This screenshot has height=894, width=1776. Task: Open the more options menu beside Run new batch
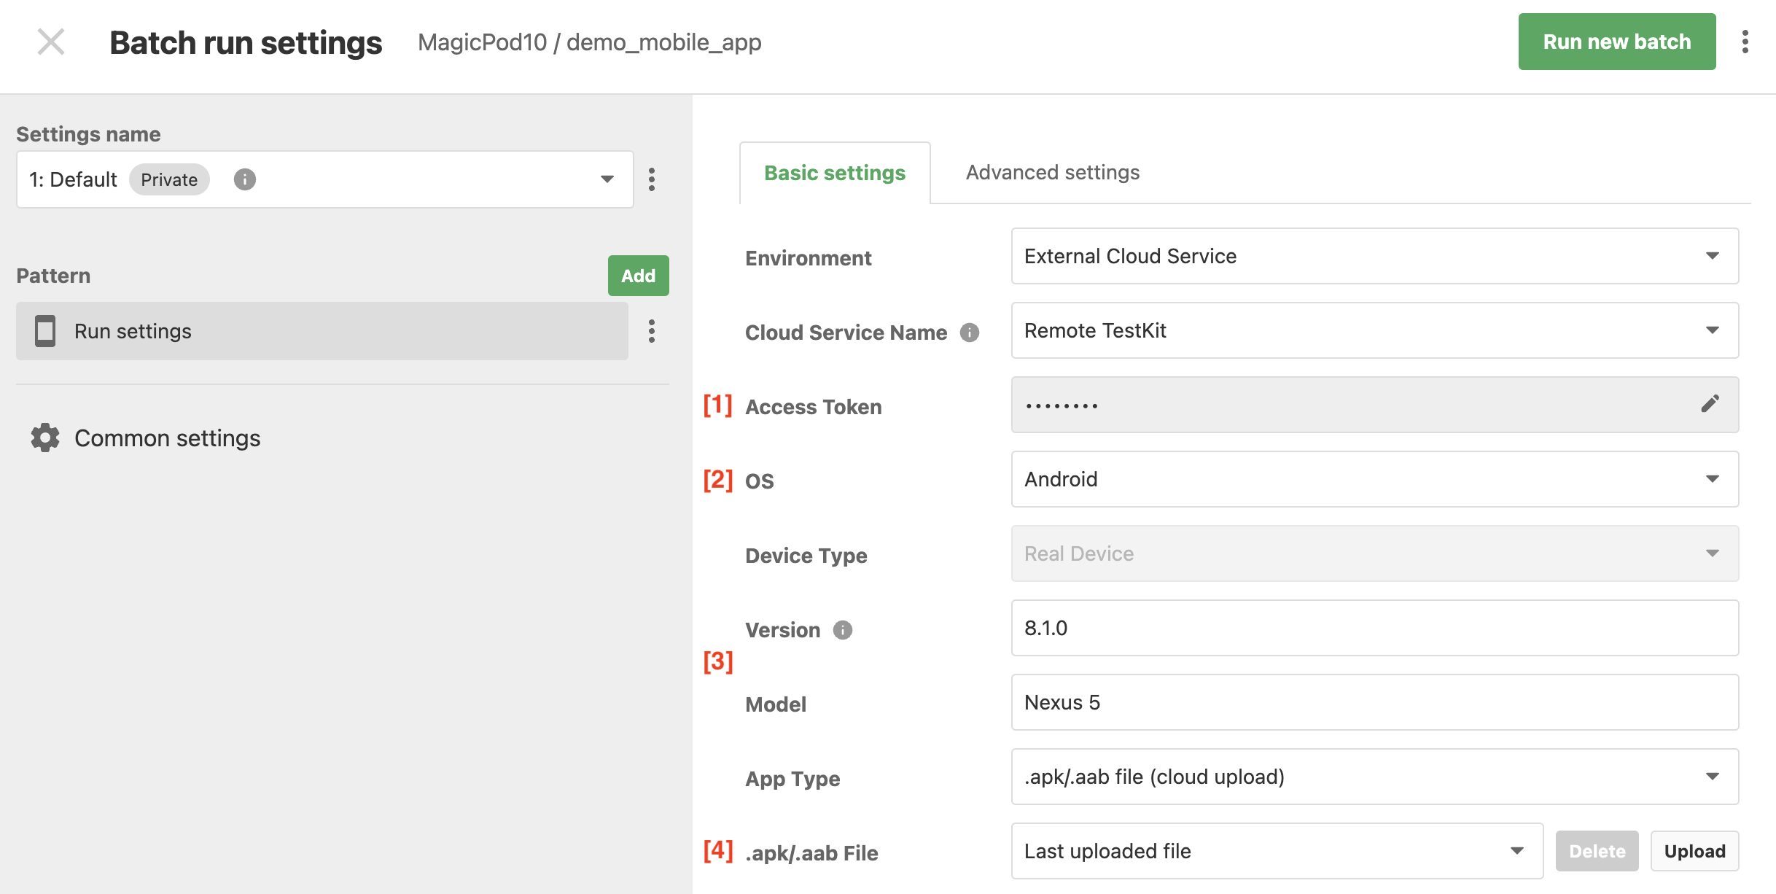click(1745, 42)
